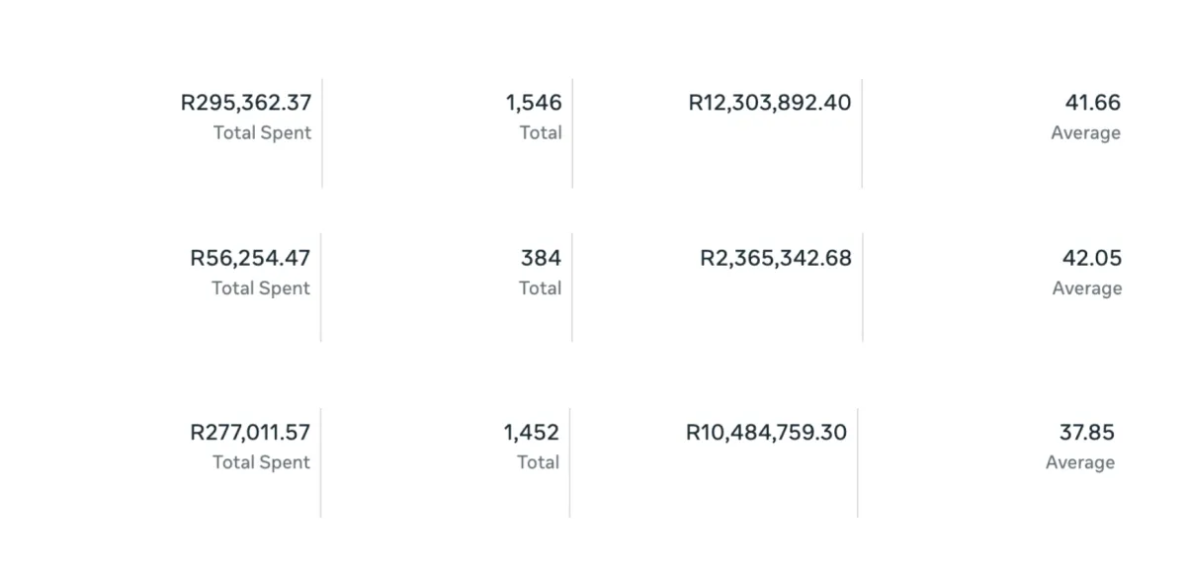
Task: Click the 384 total count
Action: (x=541, y=259)
